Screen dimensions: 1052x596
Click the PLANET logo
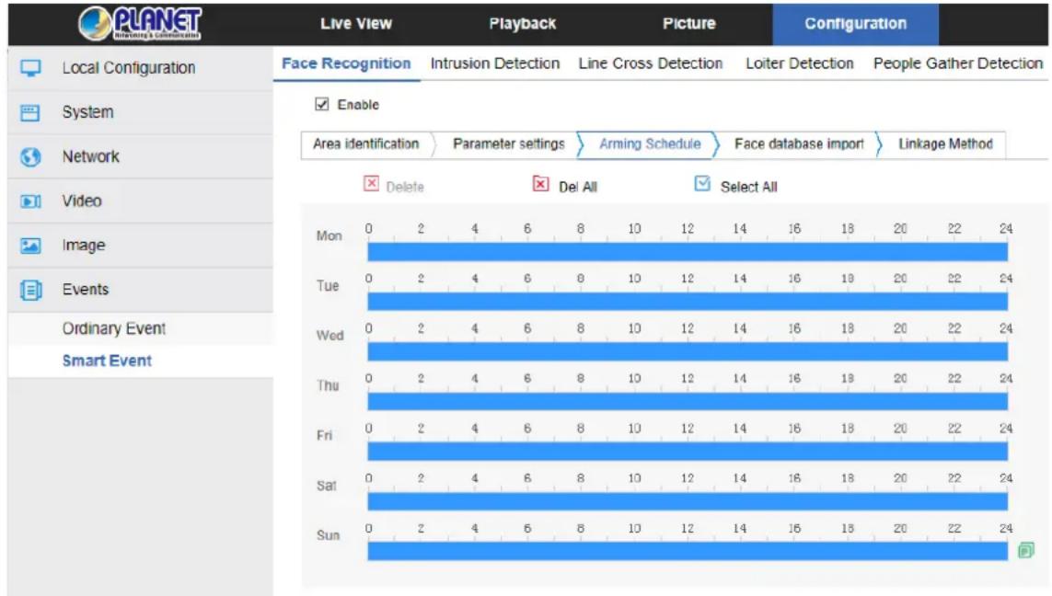click(140, 24)
